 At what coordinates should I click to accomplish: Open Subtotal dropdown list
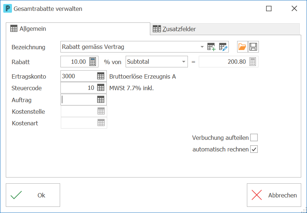pyautogui.click(x=184, y=62)
